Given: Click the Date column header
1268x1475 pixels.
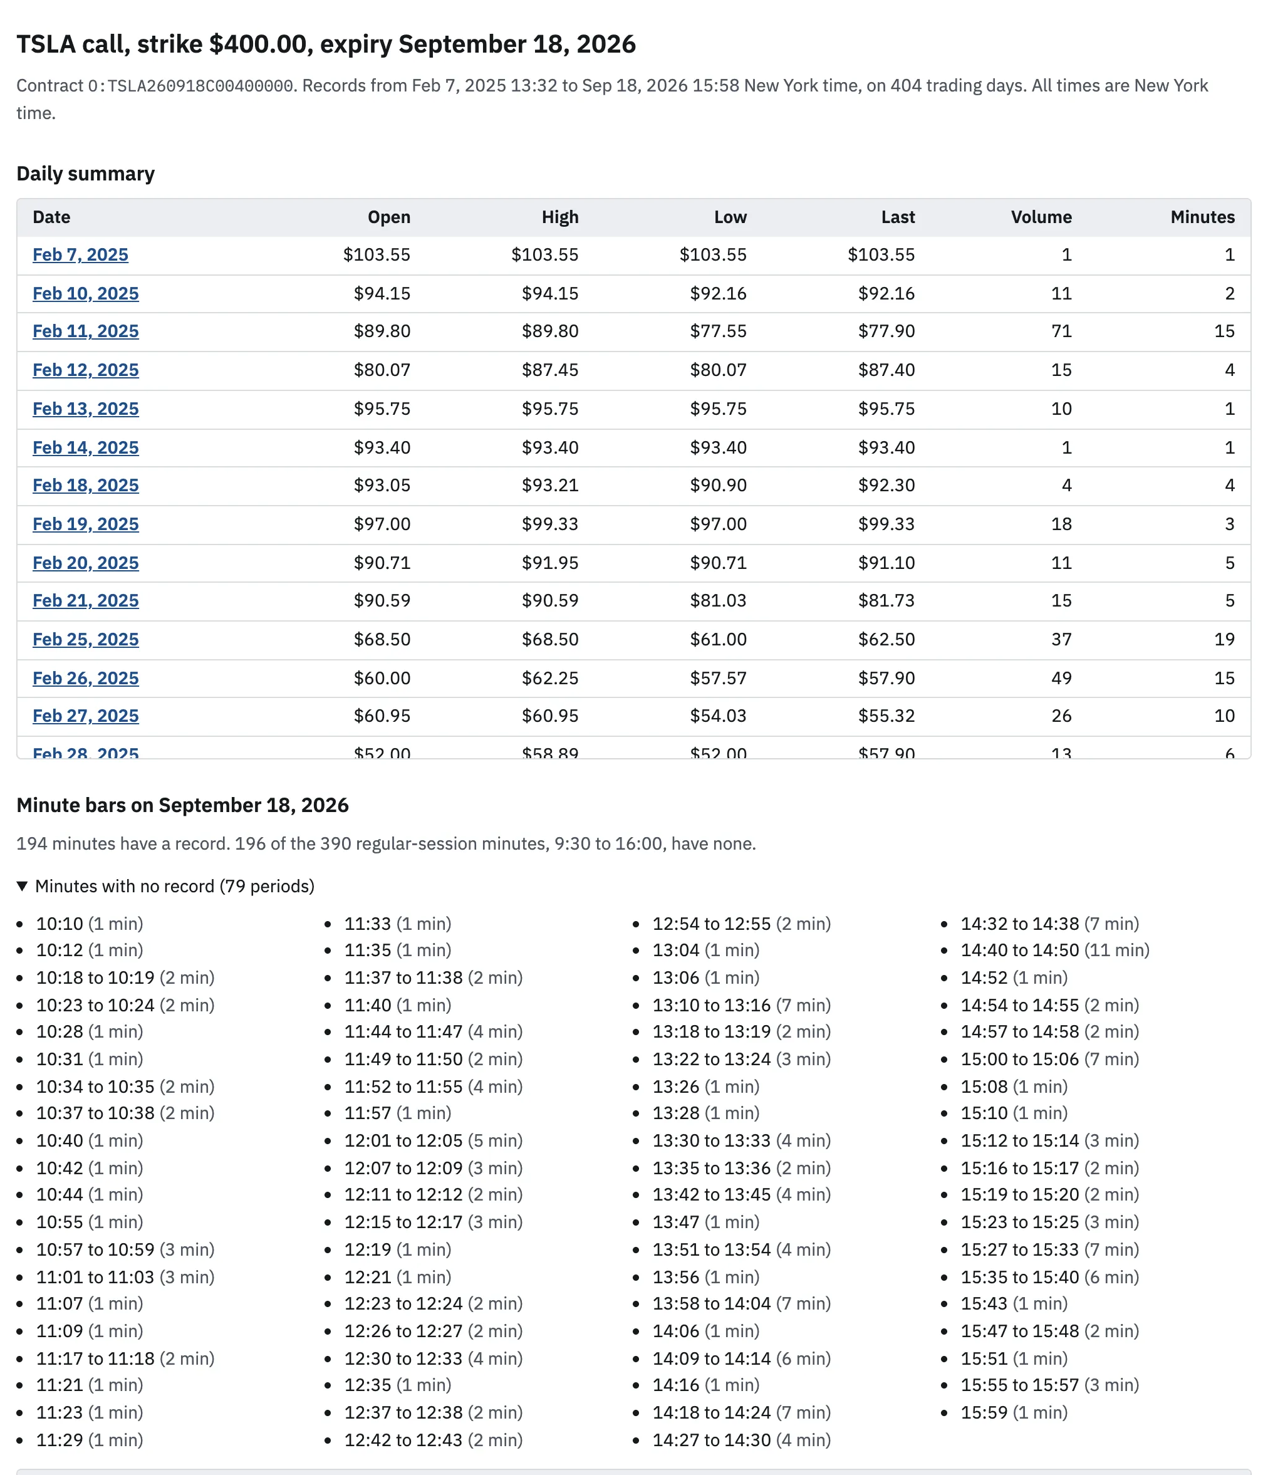Looking at the screenshot, I should (x=51, y=217).
